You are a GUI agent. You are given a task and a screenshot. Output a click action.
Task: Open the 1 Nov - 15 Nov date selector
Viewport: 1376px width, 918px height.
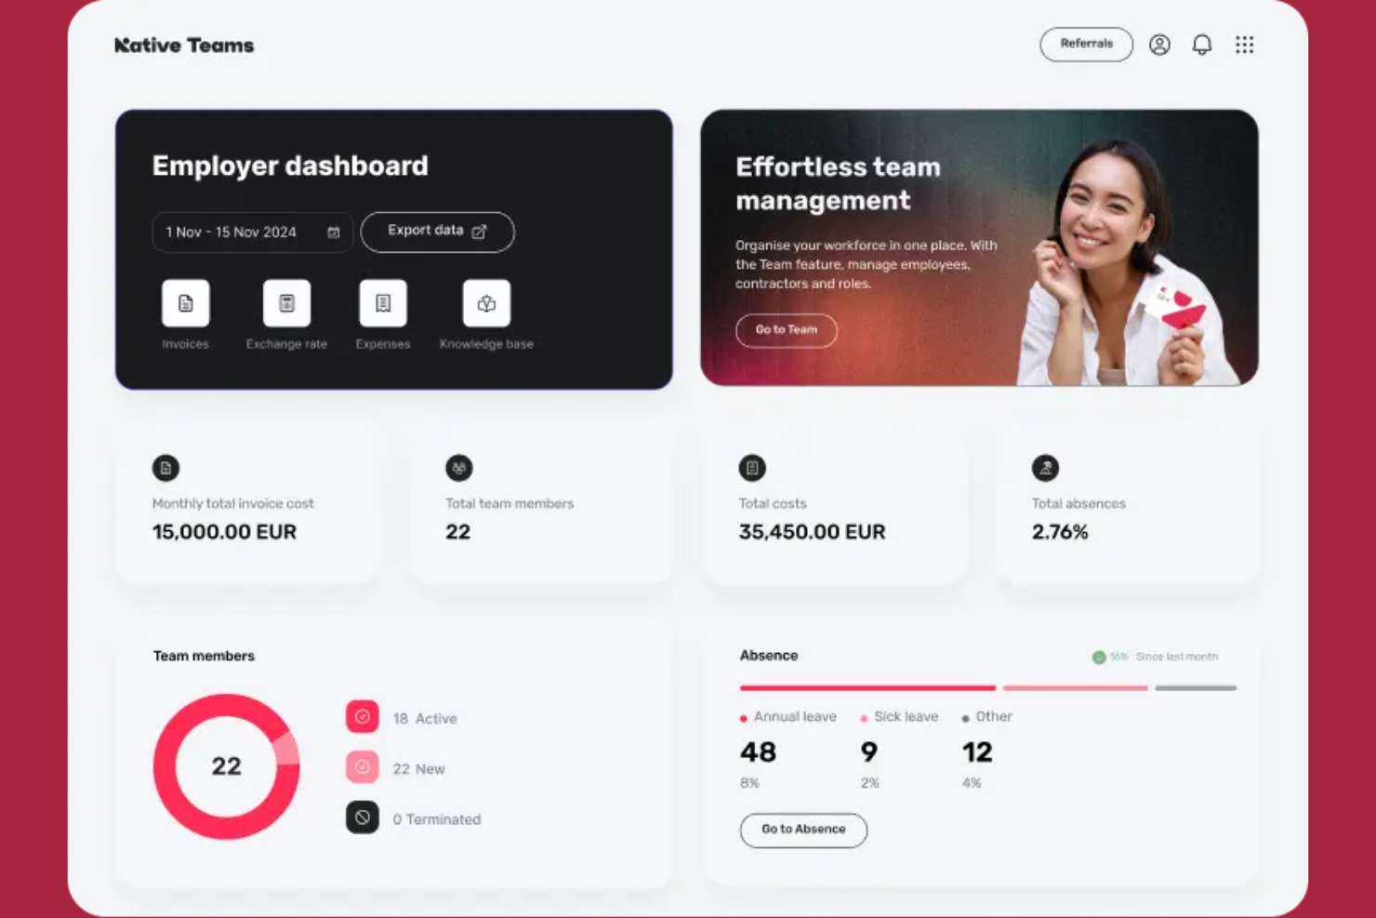[242, 232]
